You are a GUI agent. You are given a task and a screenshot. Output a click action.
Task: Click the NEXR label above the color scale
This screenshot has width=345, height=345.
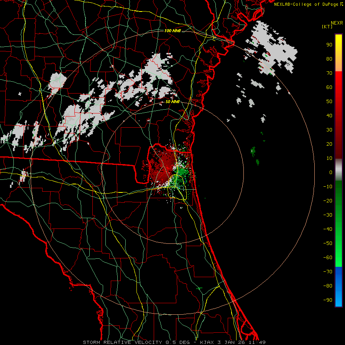pyautogui.click(x=337, y=23)
